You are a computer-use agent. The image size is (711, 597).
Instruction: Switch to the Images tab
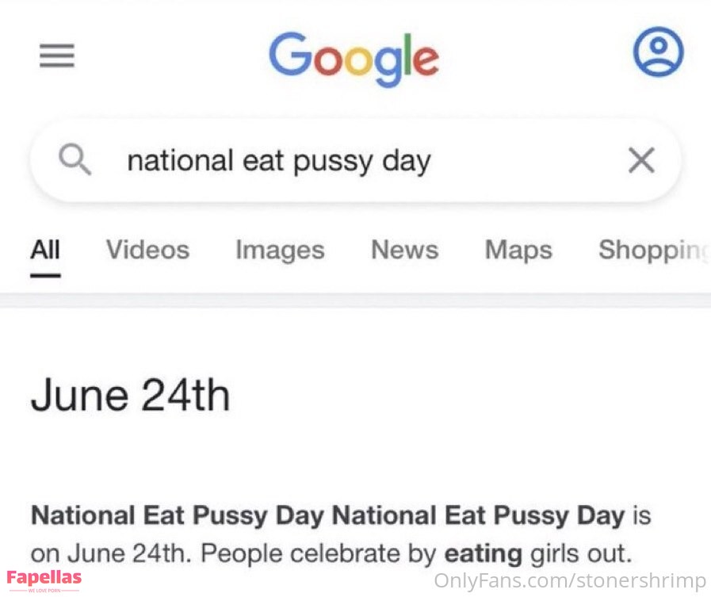[x=280, y=250]
